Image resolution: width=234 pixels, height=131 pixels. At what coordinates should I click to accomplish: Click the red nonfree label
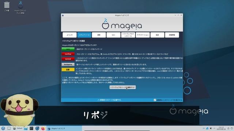(x=68, y=54)
